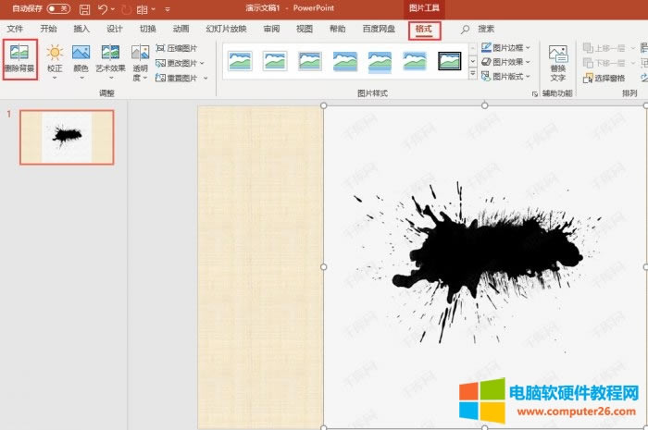
Task: Expand the picture styles gallery more arrow
Action: (472, 73)
